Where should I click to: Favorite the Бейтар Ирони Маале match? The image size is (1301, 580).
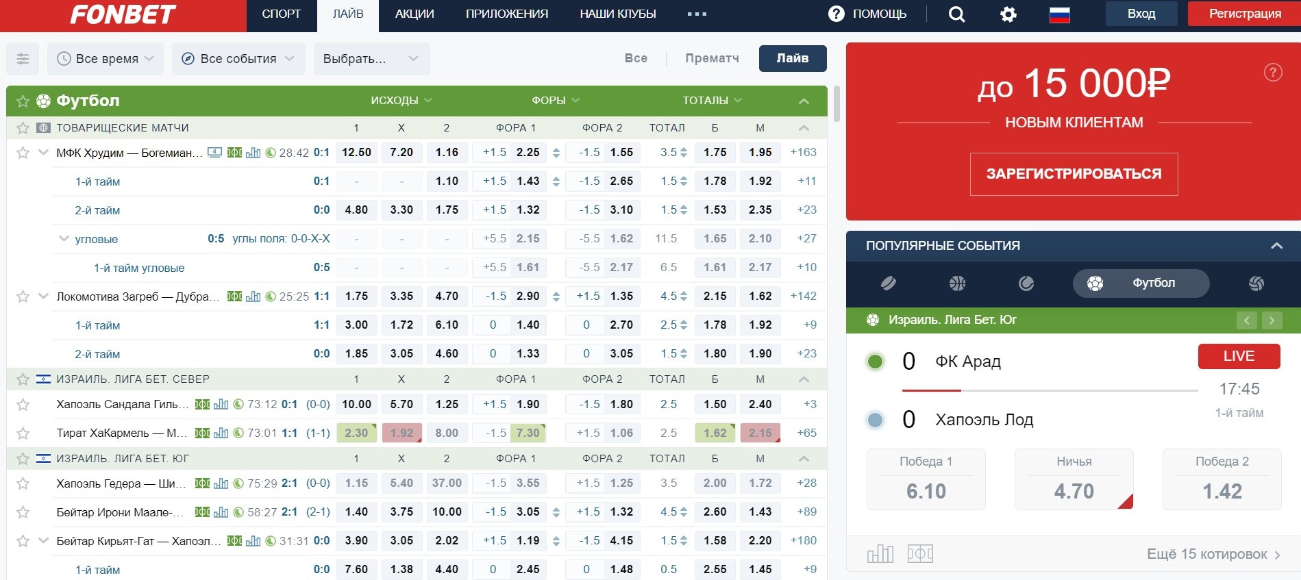[23, 512]
